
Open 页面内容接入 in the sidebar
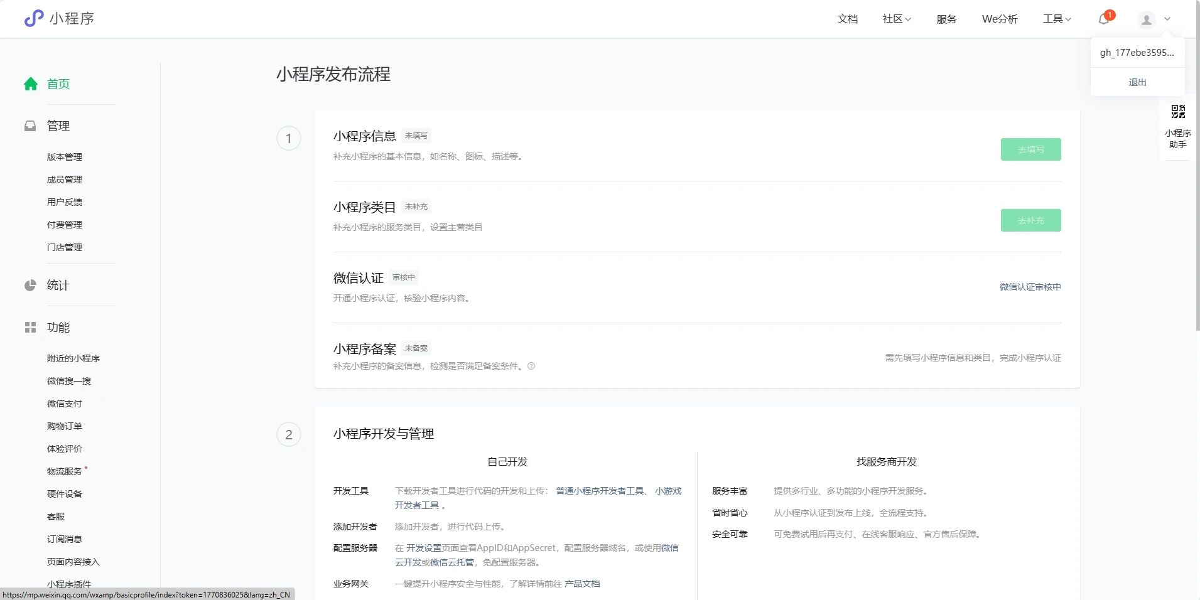(73, 562)
